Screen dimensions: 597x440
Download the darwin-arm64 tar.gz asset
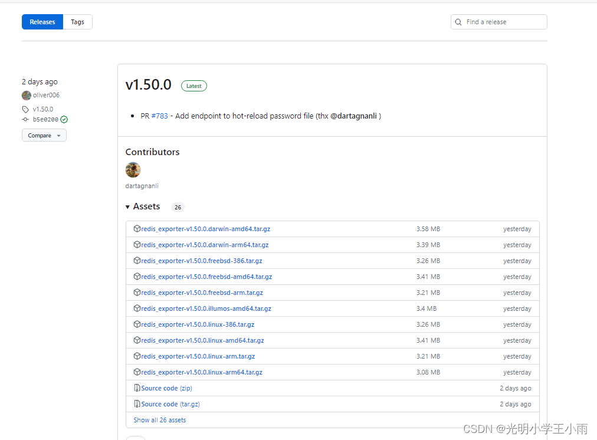tap(205, 245)
